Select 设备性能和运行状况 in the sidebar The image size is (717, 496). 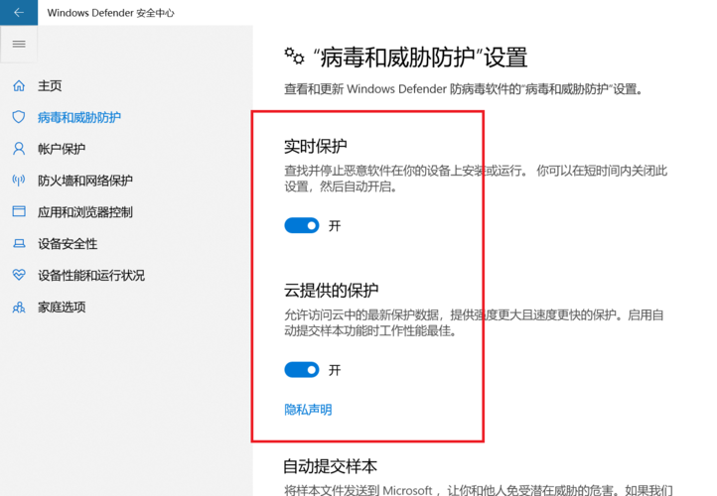(x=91, y=276)
